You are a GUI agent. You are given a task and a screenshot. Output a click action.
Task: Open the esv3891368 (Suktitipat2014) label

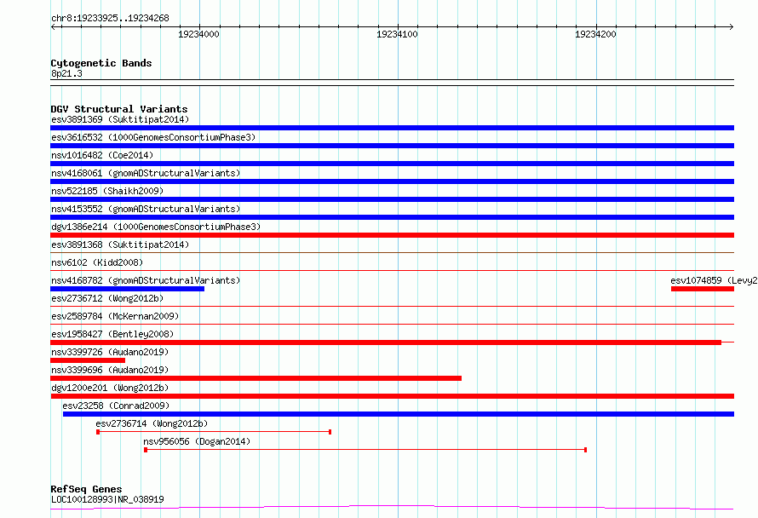tap(120, 245)
